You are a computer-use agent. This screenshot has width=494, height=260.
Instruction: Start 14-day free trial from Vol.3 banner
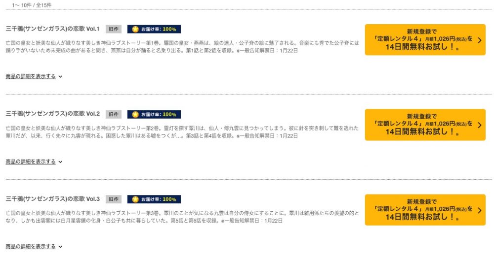tap(425, 210)
